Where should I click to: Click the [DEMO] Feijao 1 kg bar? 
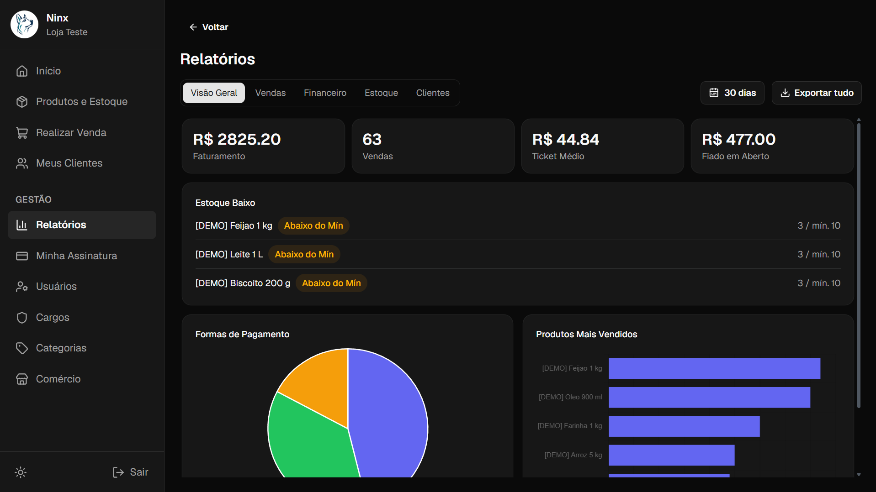click(714, 369)
